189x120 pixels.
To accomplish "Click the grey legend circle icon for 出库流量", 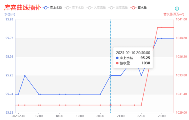I will click(x=112, y=8).
